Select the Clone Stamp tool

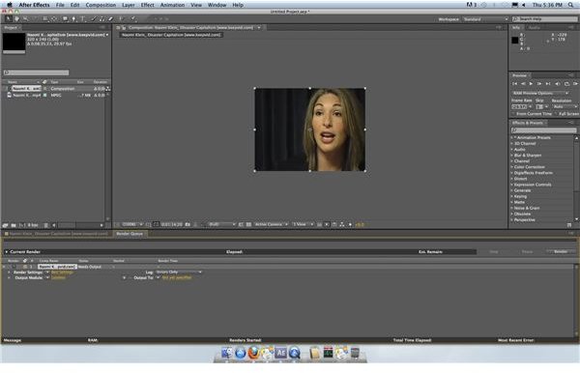101,19
